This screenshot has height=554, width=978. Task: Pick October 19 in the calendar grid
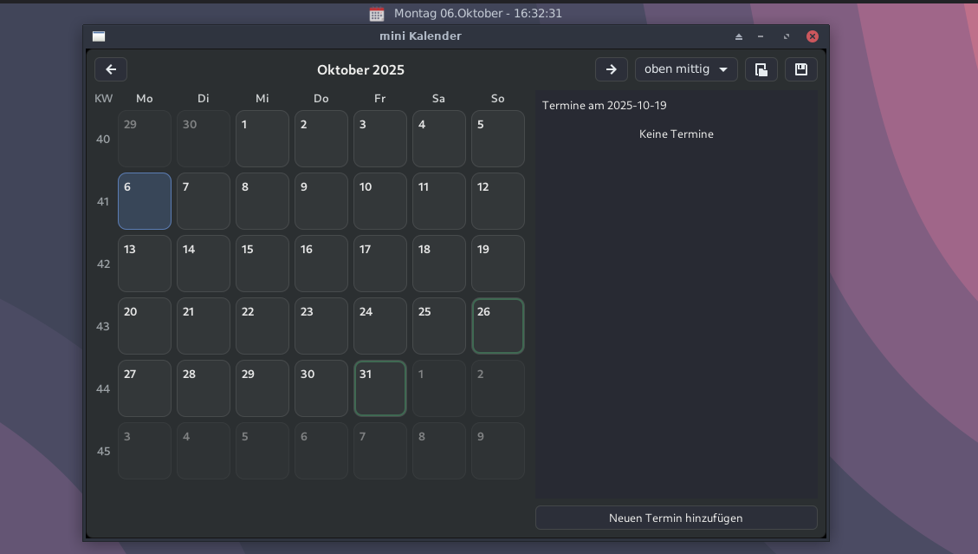498,264
